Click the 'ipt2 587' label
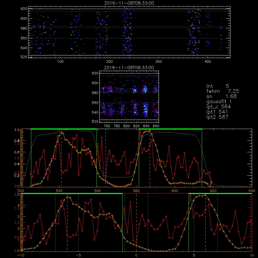Image resolution: width=258 pixels, height=258 pixels. click(217, 117)
